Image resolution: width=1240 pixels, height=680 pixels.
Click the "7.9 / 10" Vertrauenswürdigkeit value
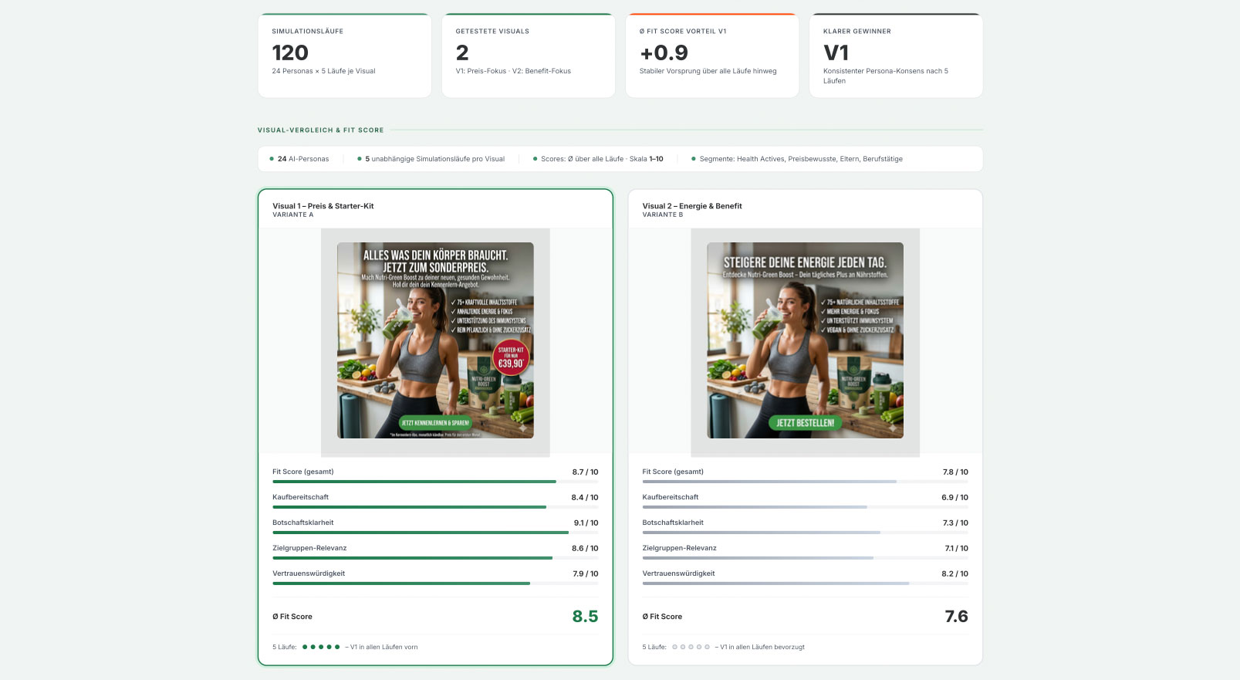tap(586, 573)
